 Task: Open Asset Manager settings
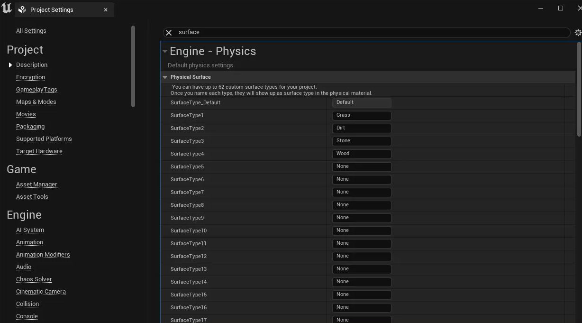[x=36, y=184]
